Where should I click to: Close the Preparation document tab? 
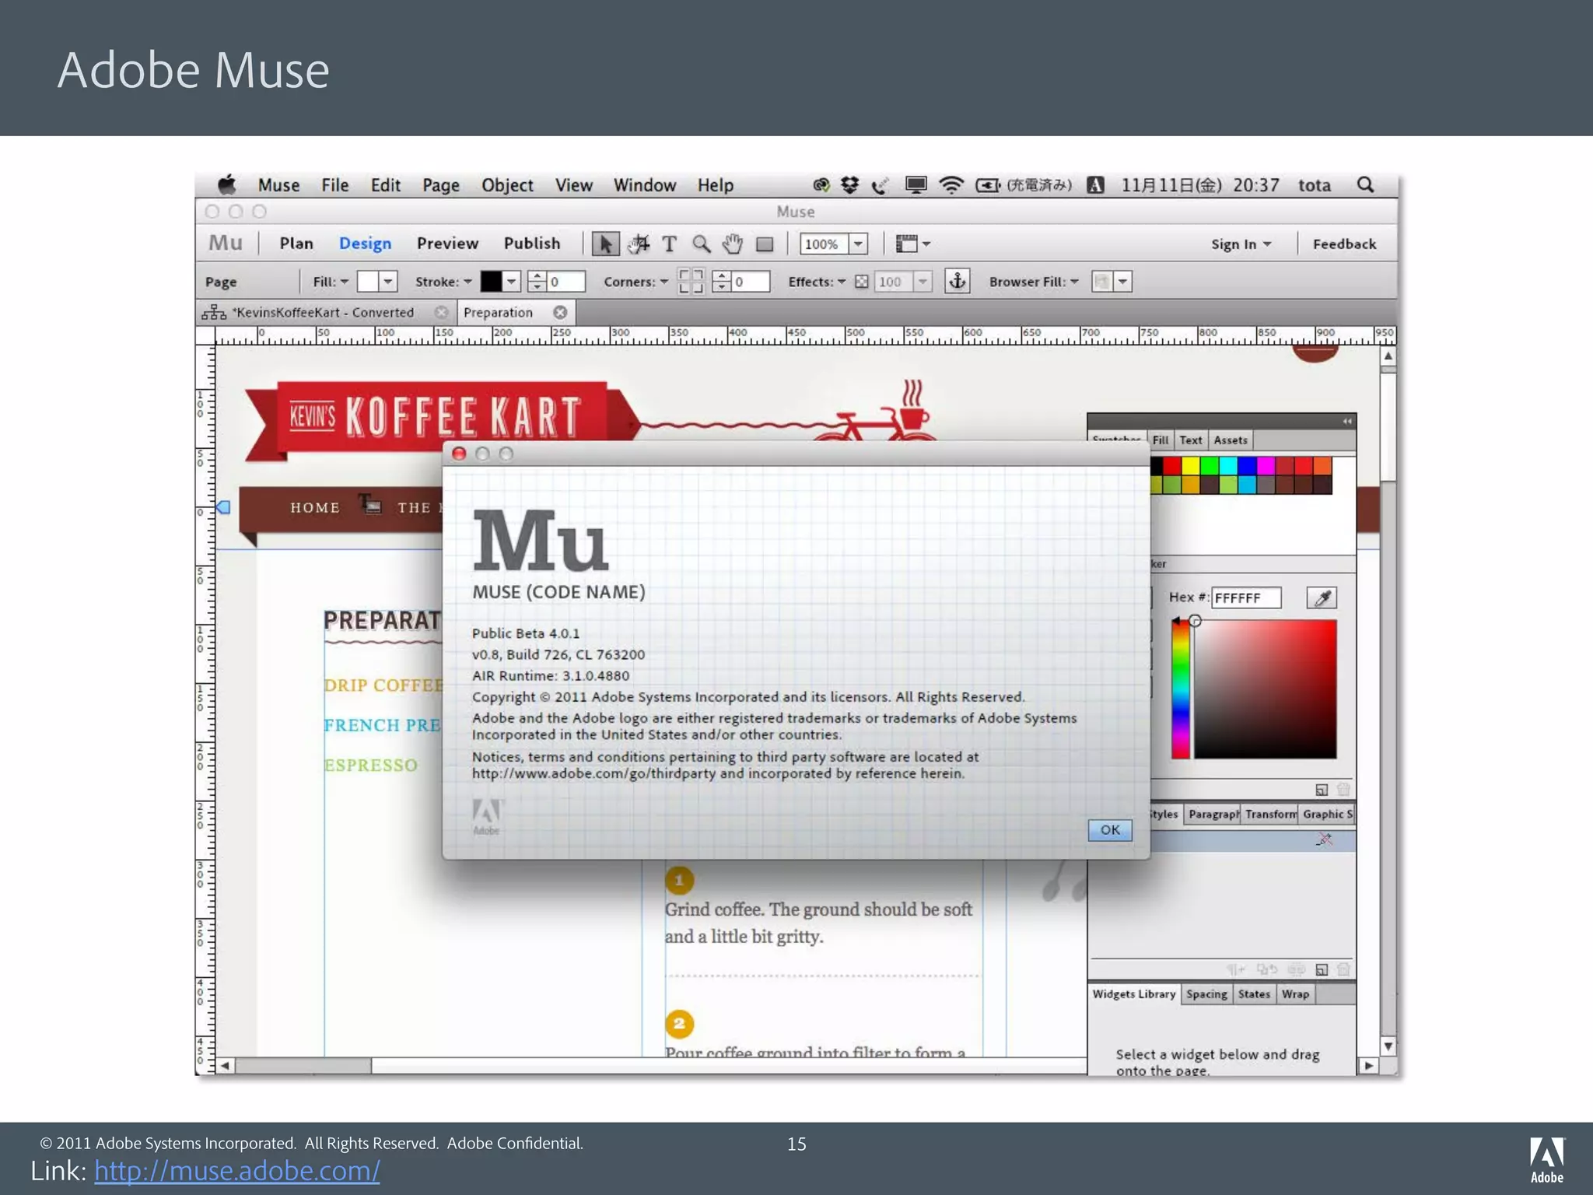point(560,313)
